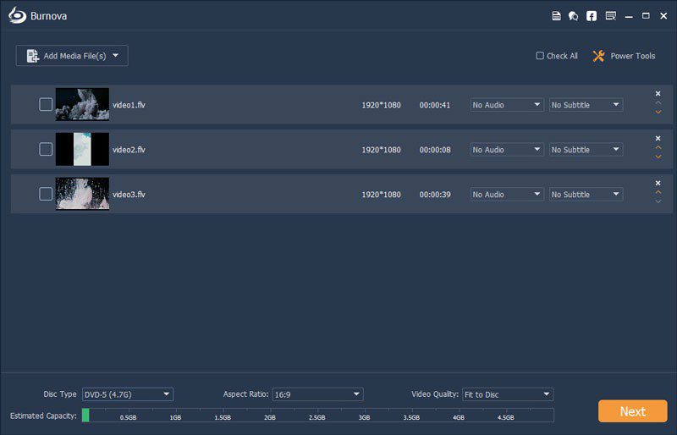The height and width of the screenshot is (435, 677).
Task: Click the register document icon in title bar
Action: [x=556, y=16]
